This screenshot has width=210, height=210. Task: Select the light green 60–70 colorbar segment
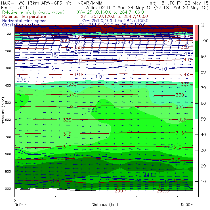(x=197, y=95)
